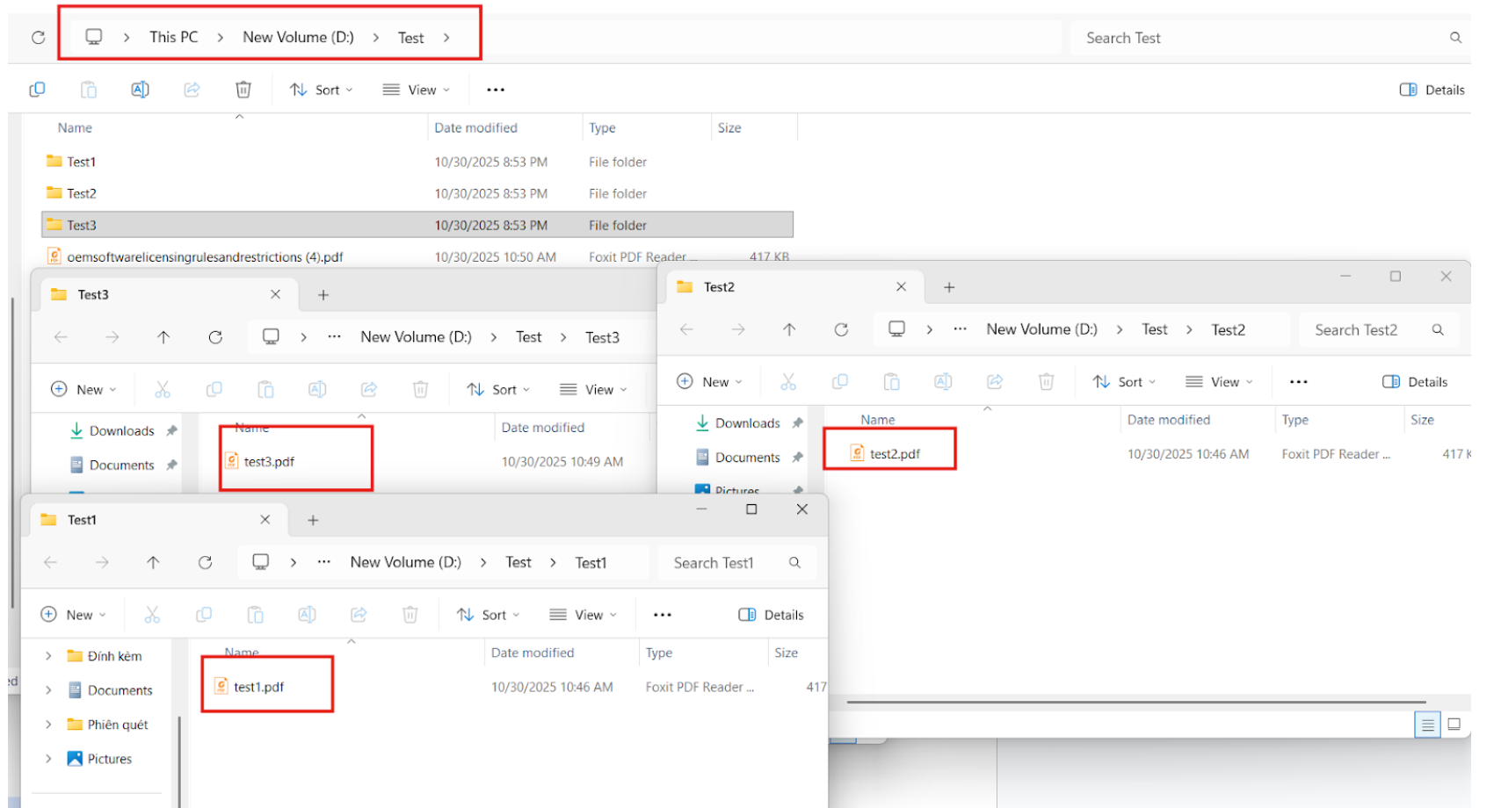The image size is (1494, 808).
Task: Click Downloads in Test3 window sidebar
Action: pos(122,430)
